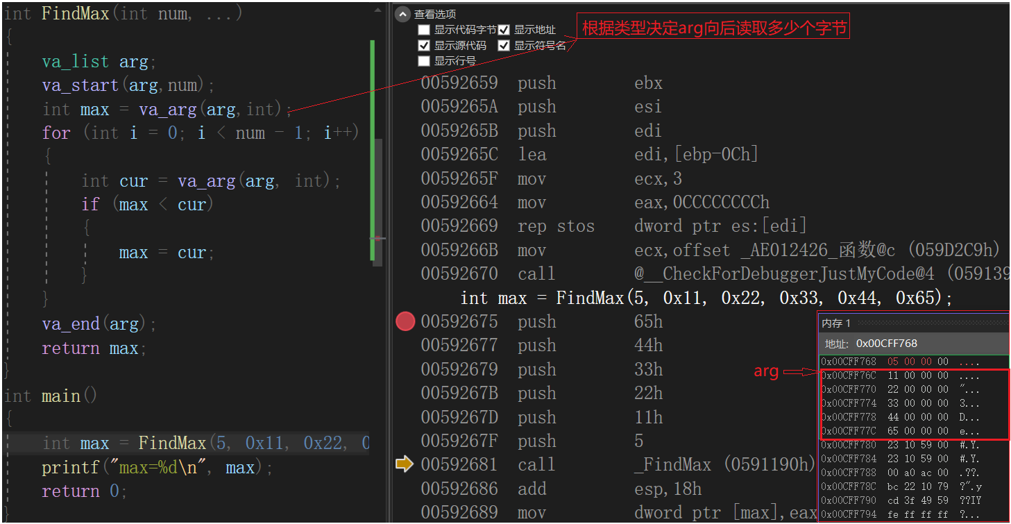Click the 'return 0;' line
The width and height of the screenshot is (1011, 524).
(x=84, y=491)
